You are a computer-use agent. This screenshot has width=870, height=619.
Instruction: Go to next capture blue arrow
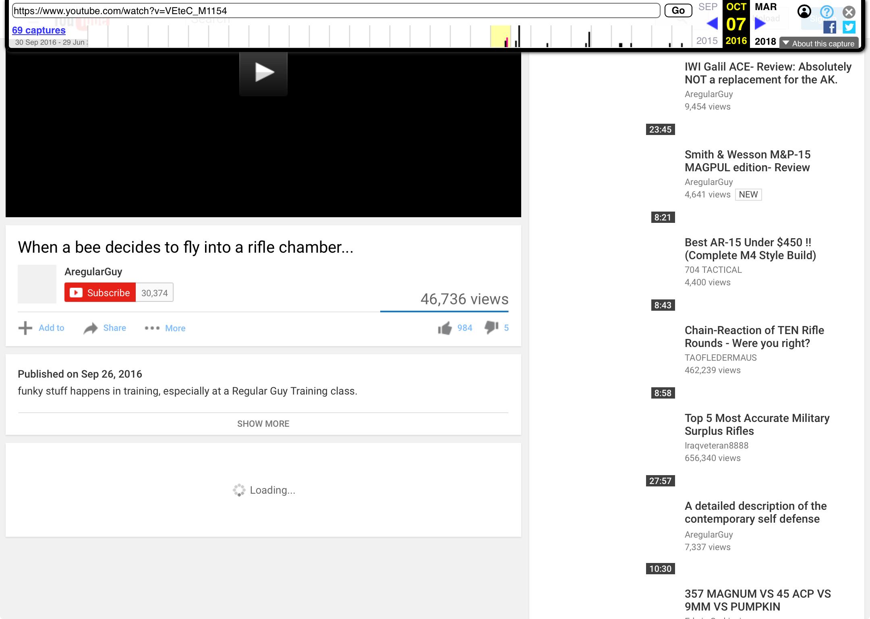click(x=760, y=23)
